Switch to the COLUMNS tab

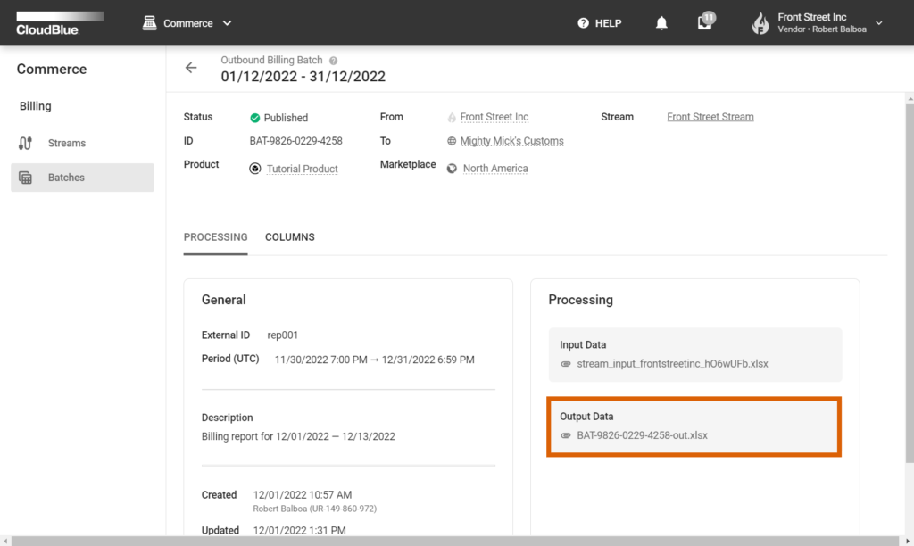(290, 237)
